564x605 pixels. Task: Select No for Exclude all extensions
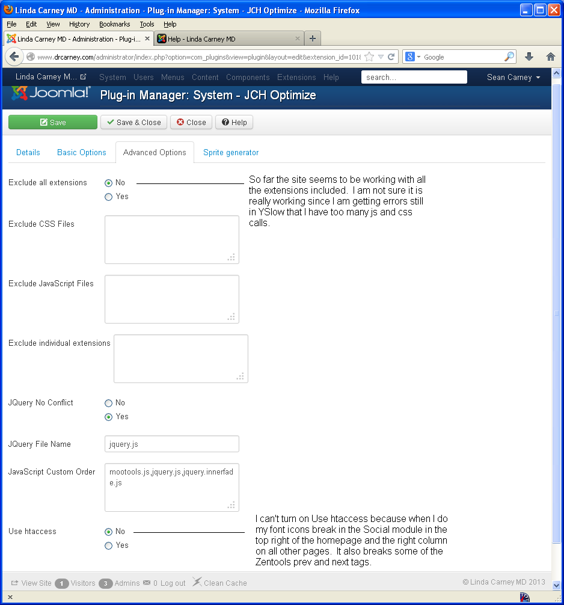pos(108,183)
